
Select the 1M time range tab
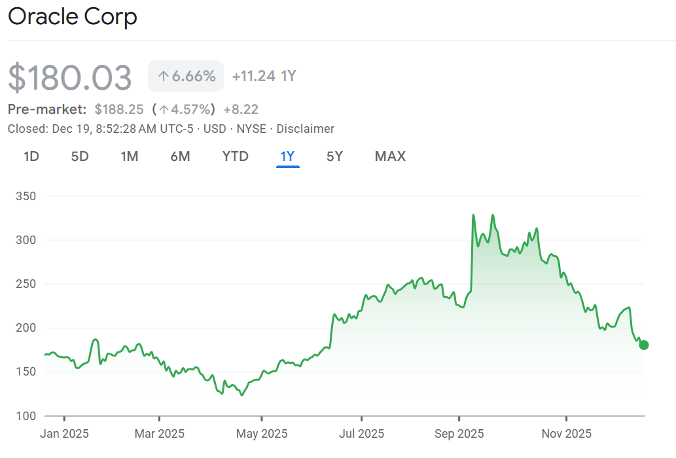[x=130, y=156]
